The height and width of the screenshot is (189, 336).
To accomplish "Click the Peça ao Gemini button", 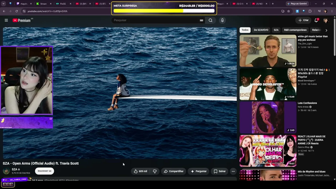I will (297, 4).
